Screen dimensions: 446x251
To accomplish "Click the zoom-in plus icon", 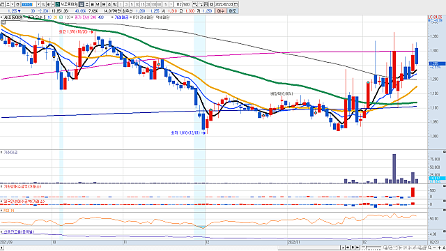I will click(x=439, y=248).
